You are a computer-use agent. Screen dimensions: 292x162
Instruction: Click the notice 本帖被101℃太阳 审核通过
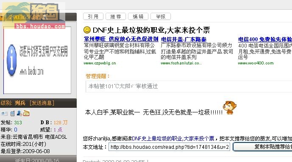[x=123, y=87]
